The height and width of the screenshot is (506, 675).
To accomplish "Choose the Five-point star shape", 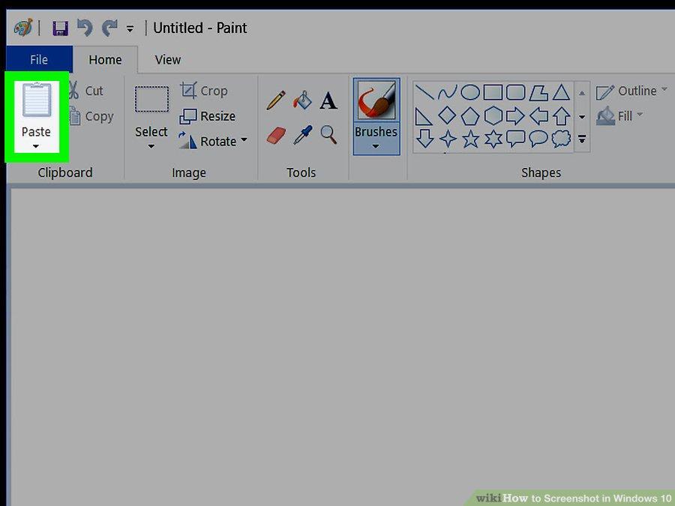I will pyautogui.click(x=470, y=139).
